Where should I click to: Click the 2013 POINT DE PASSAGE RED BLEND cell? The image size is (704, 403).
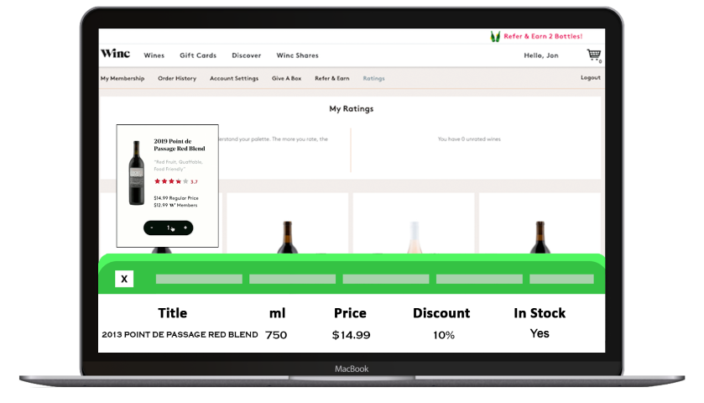(180, 335)
